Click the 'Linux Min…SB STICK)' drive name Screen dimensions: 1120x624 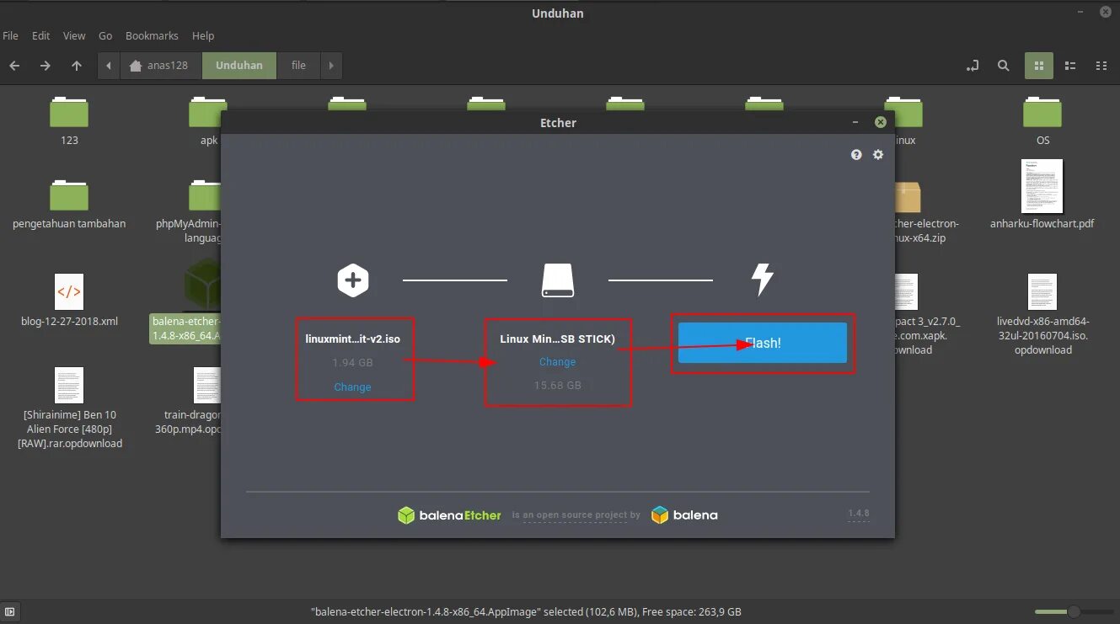[557, 339]
